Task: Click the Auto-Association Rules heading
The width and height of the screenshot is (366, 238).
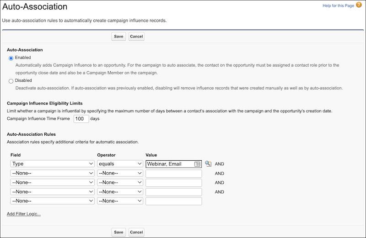Action: (x=31, y=134)
